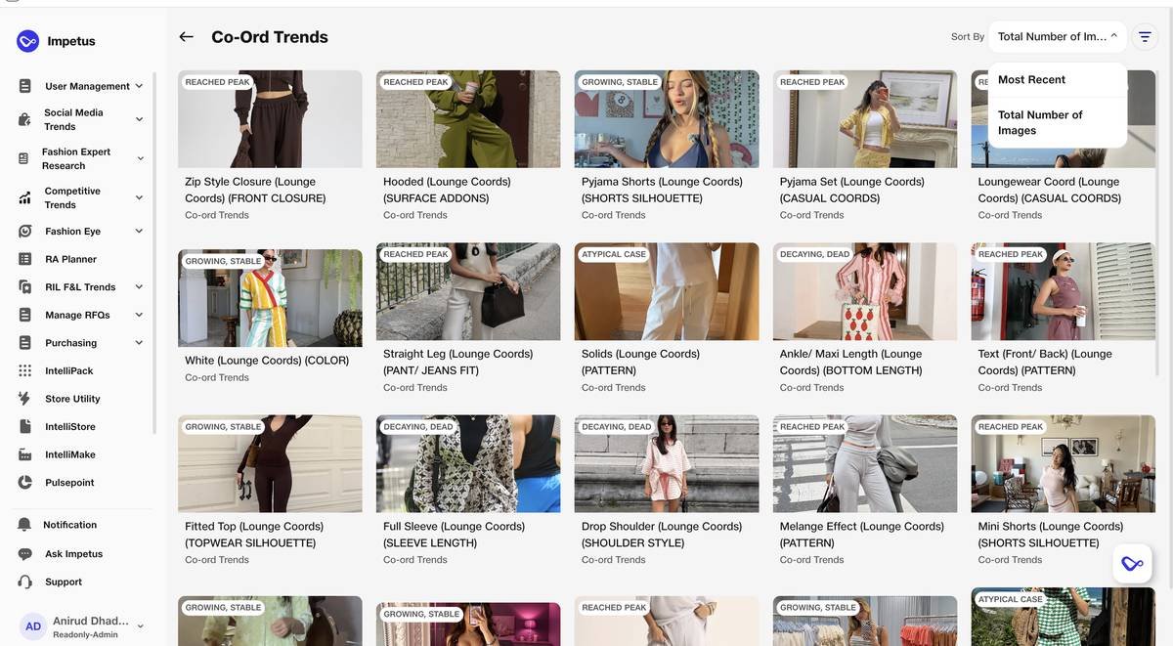Screen dimensions: 1173x646
Task: Click the Pulsepoint pie icon
Action: click(24, 483)
